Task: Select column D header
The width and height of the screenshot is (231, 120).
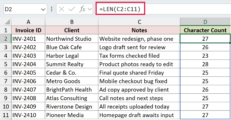Action: coord(205,22)
